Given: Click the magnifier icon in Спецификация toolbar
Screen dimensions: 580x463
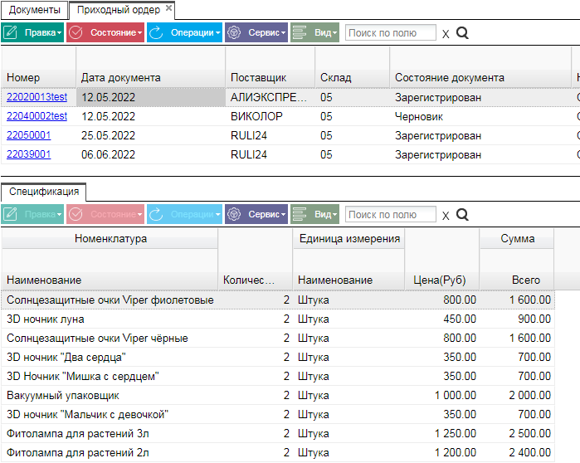Looking at the screenshot, I should [x=462, y=214].
